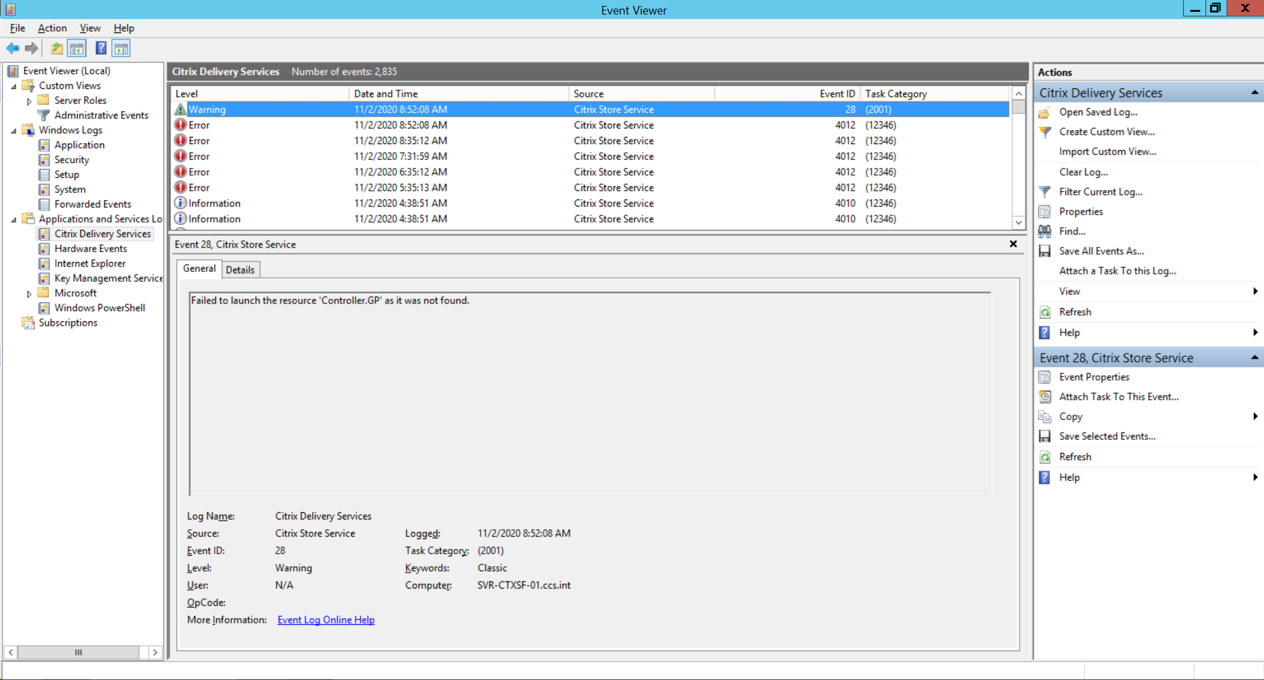Open the View submenu arrow in Actions

click(1255, 291)
